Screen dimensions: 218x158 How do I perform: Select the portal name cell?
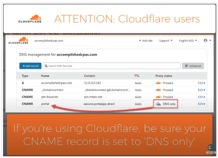[x=45, y=104]
